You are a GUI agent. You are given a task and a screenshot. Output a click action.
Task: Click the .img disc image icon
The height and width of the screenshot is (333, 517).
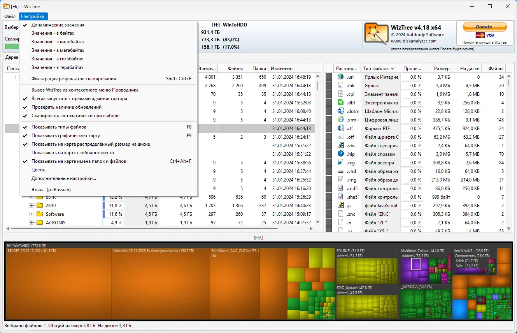pyautogui.click(x=340, y=180)
